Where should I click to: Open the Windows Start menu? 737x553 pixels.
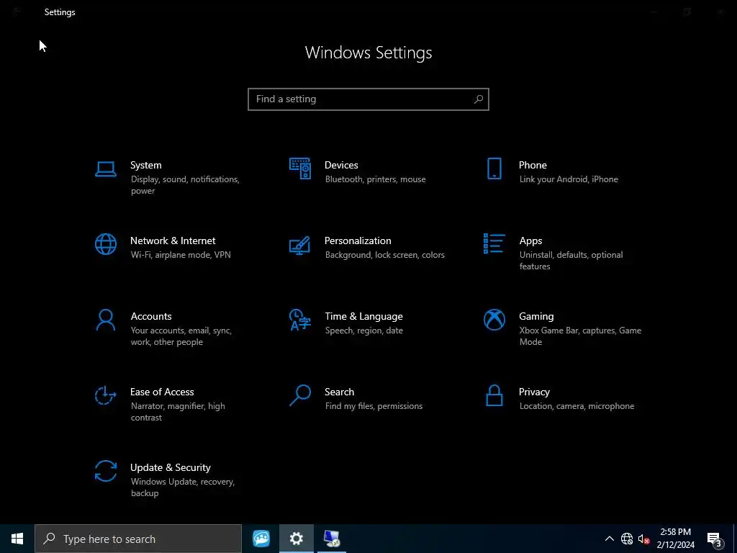point(17,539)
